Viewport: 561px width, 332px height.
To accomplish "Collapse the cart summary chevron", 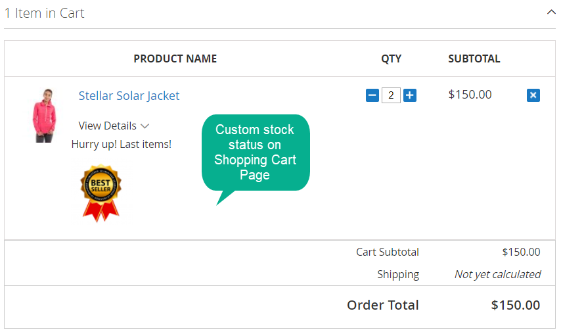I will (551, 12).
